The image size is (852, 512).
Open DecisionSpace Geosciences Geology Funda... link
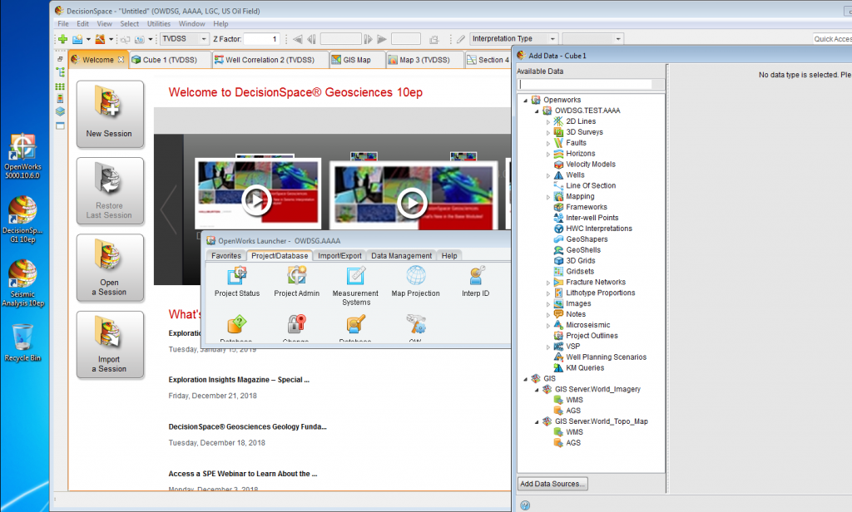point(247,426)
